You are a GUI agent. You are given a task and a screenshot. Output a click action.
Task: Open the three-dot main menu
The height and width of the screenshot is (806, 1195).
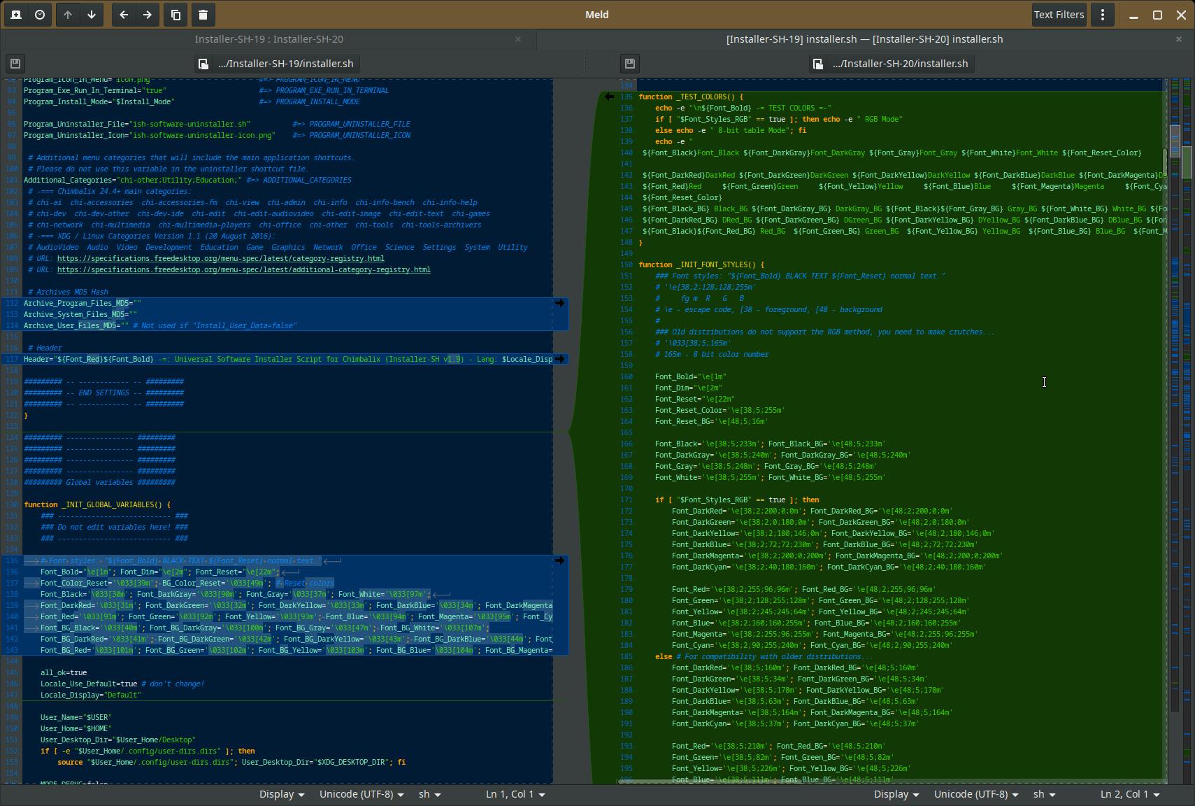(1103, 15)
